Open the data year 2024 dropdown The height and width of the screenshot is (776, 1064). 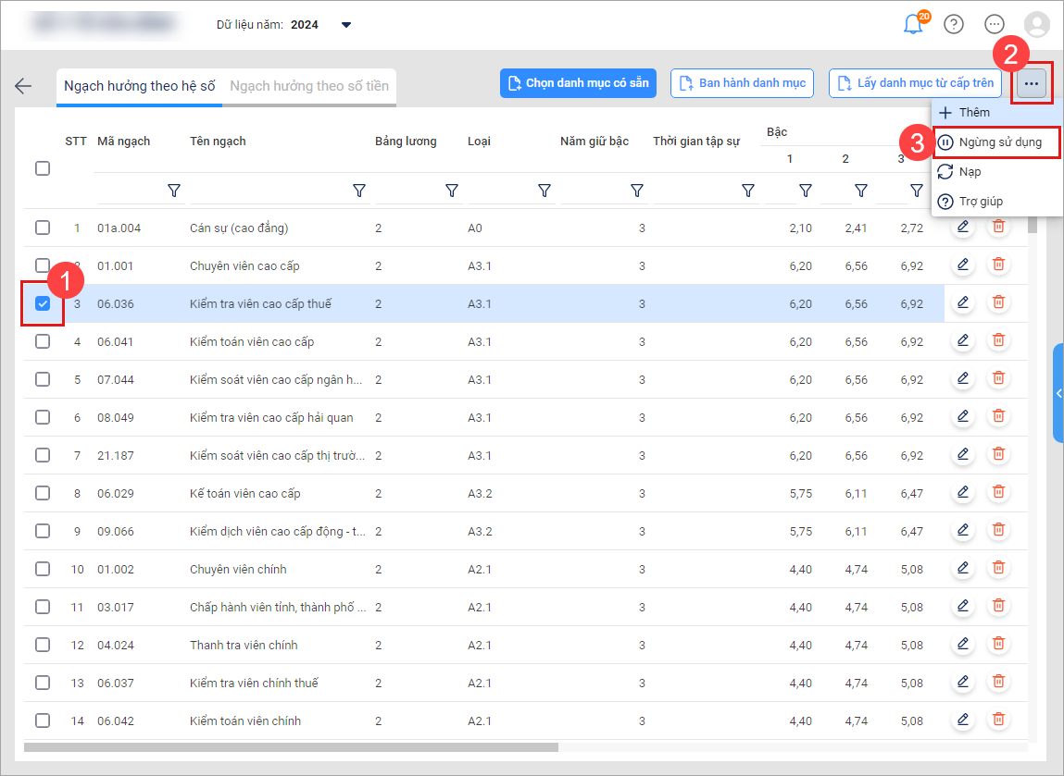(x=346, y=25)
